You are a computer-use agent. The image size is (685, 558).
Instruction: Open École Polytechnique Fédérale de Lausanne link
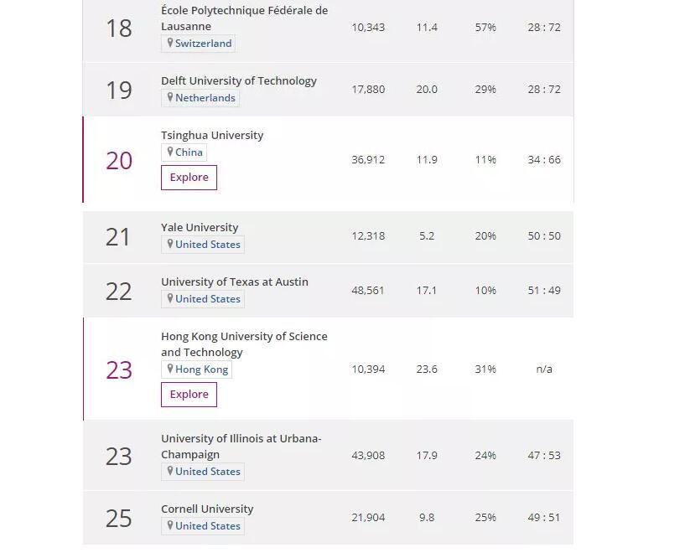coord(244,18)
